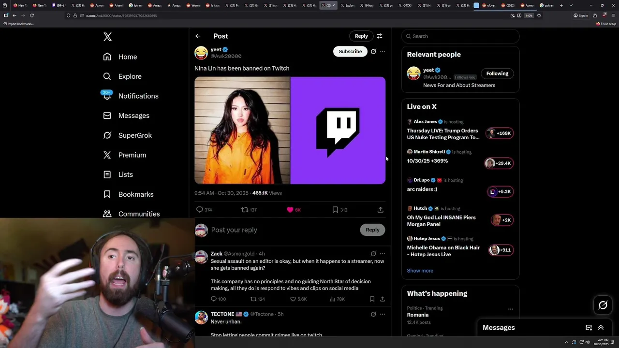Open Alex Jones's live broadcast

pyautogui.click(x=460, y=130)
